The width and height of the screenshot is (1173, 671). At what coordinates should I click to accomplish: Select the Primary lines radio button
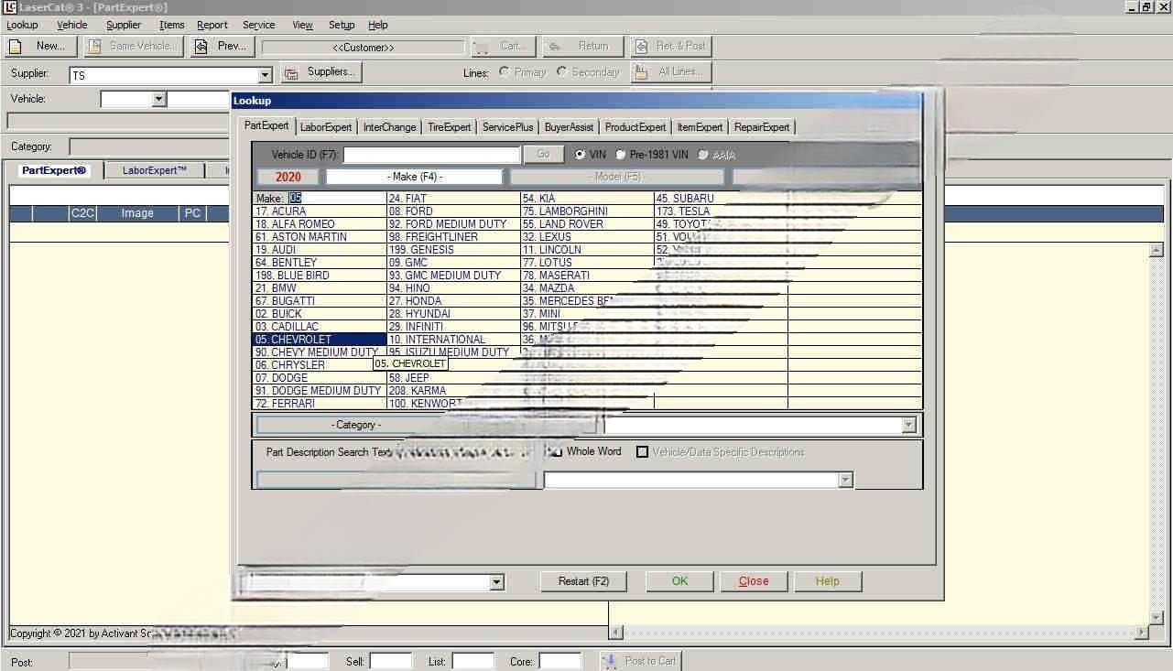pyautogui.click(x=505, y=71)
